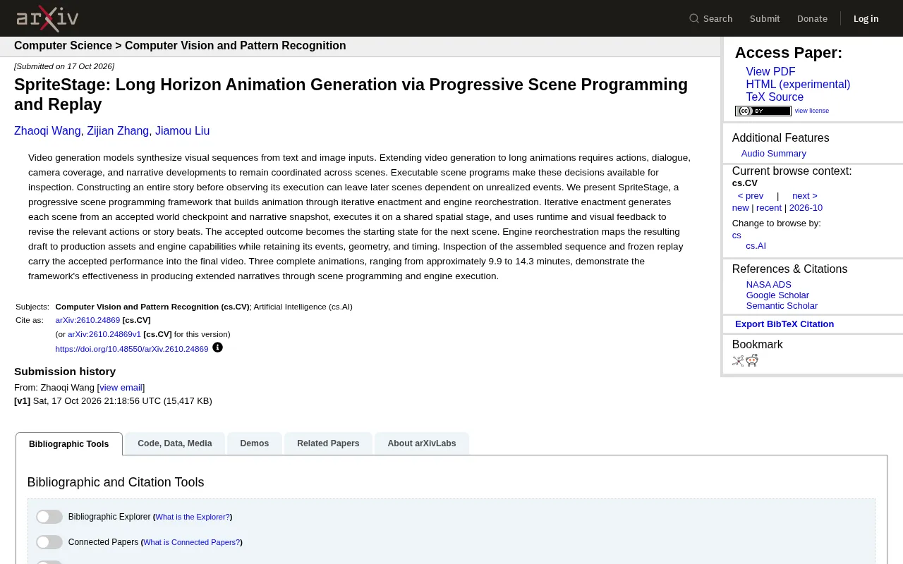Viewport: 903px width, 564px height.
Task: Open author Zhaoqi Wang's link
Action: [x=47, y=131]
